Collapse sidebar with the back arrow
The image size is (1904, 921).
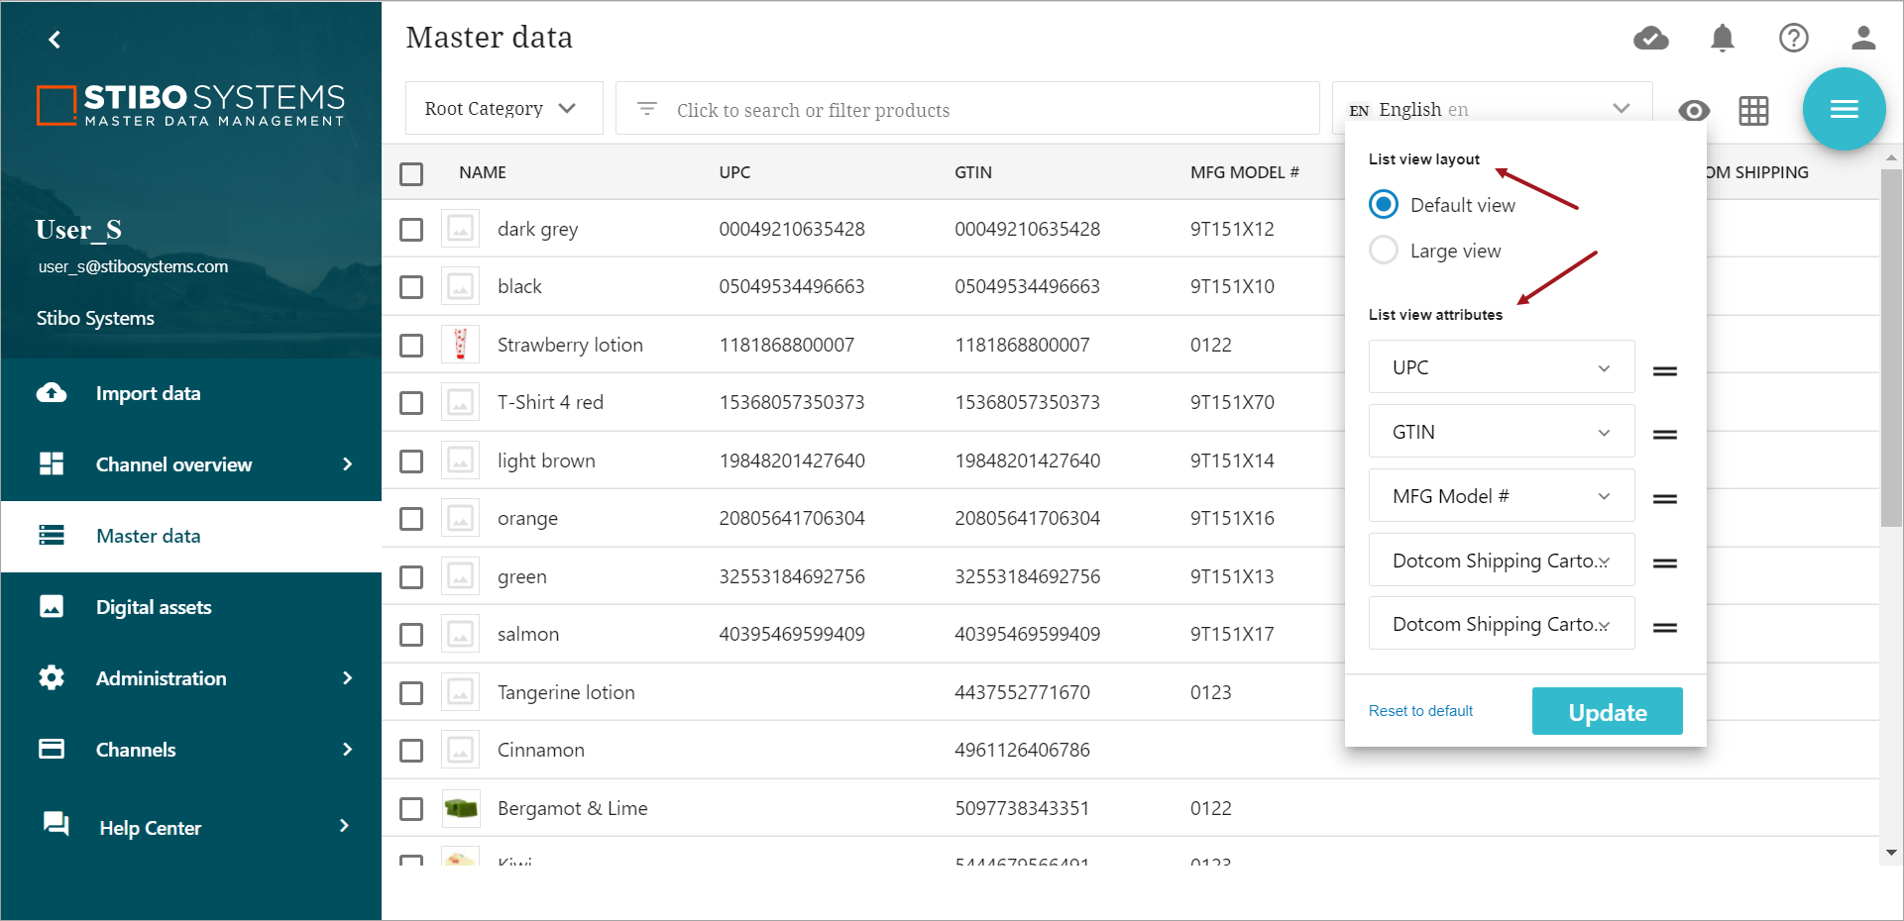[x=55, y=40]
